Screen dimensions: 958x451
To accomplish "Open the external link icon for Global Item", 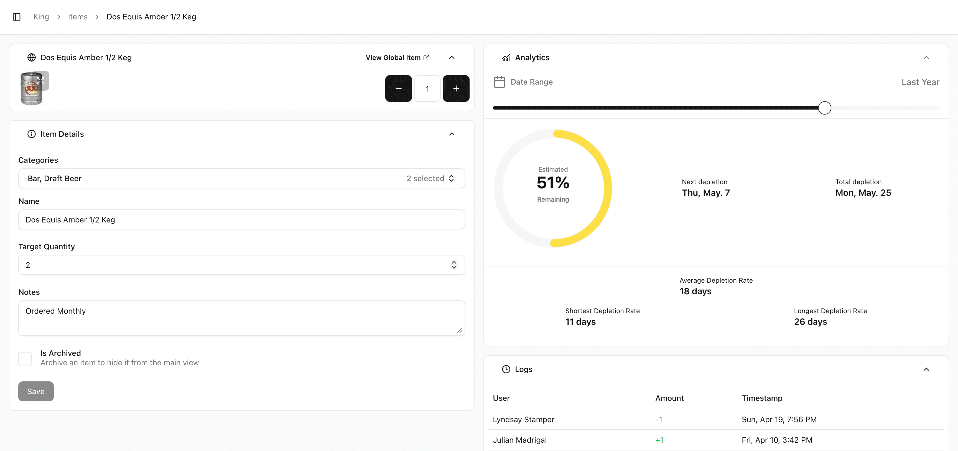I will coord(426,57).
